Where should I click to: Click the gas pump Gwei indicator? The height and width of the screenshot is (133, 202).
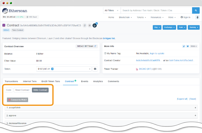click(32, 17)
